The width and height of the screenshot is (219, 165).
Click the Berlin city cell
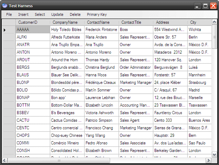(199, 37)
